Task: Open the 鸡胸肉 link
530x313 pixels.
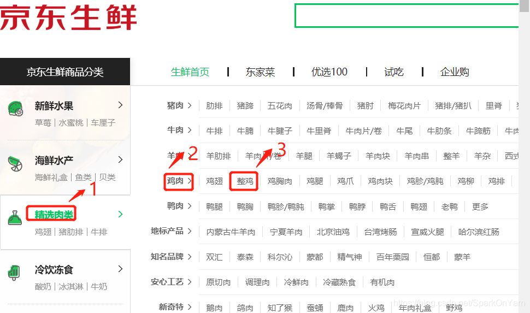Action: point(280,181)
